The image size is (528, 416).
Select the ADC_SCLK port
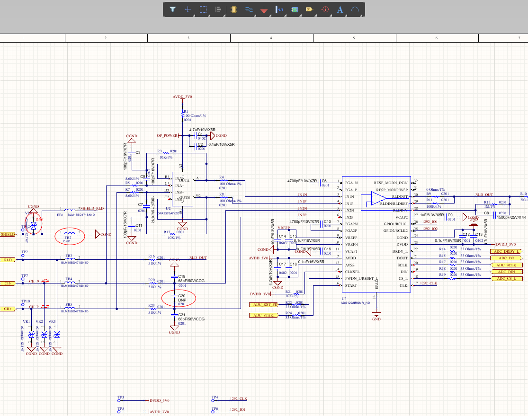point(506,265)
